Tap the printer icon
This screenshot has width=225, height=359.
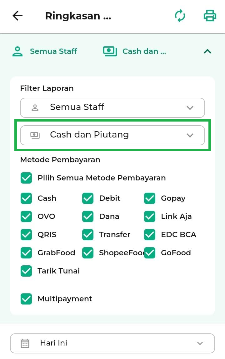(x=210, y=16)
